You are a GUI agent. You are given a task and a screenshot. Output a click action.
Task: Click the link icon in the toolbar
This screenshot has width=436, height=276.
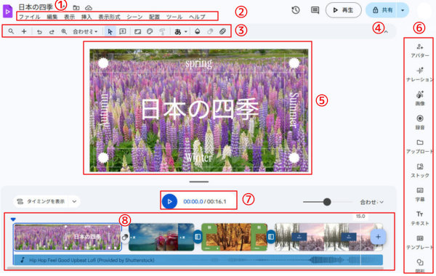[222, 31]
